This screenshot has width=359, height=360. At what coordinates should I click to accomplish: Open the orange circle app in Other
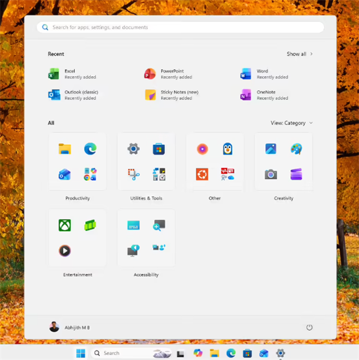point(202,149)
